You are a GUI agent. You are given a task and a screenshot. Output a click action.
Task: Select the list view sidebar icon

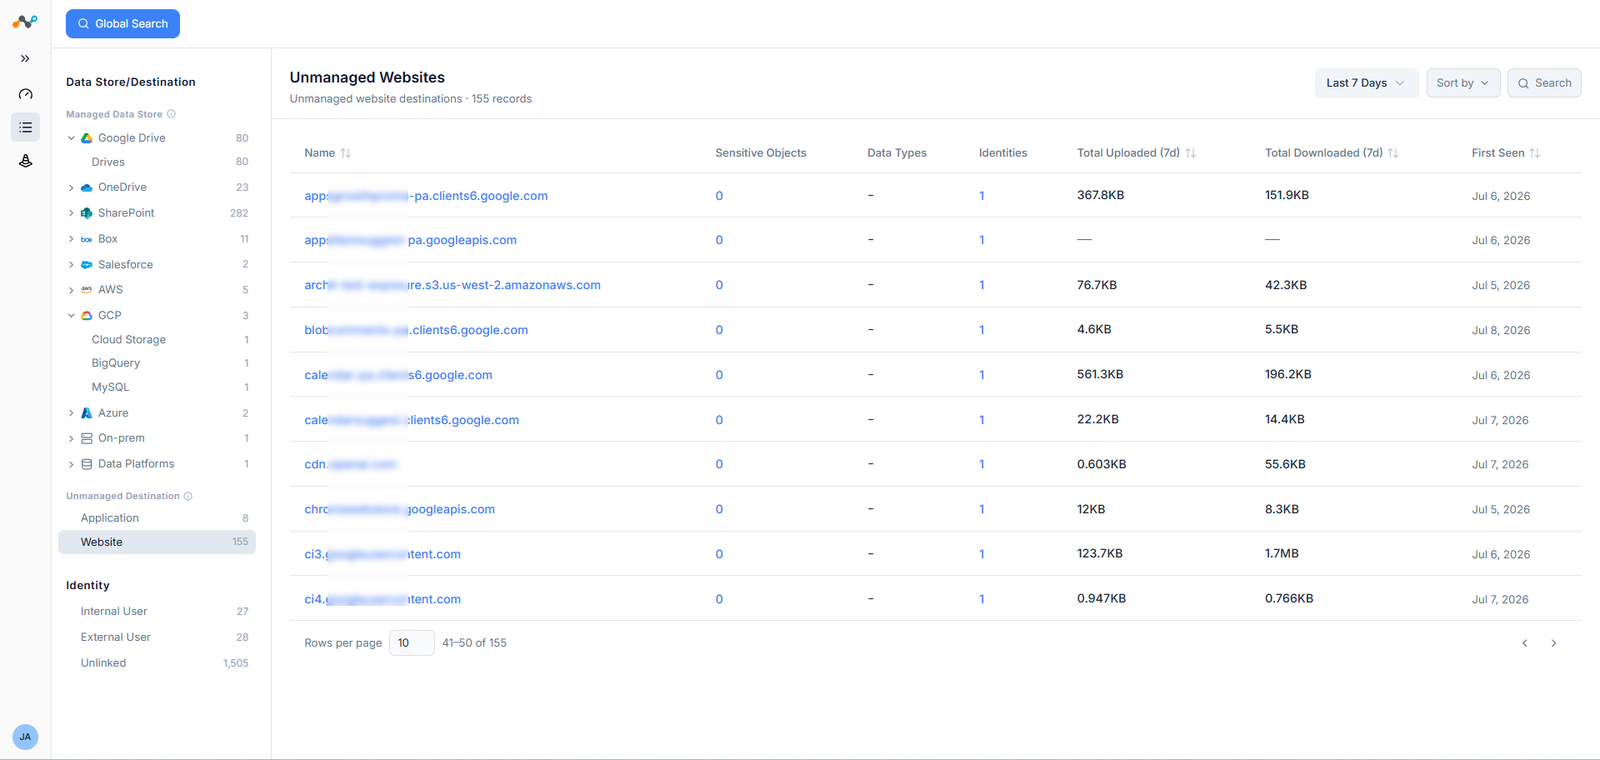(x=26, y=127)
